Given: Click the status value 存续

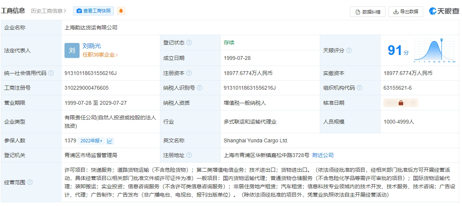Looking at the screenshot, I should tap(229, 43).
